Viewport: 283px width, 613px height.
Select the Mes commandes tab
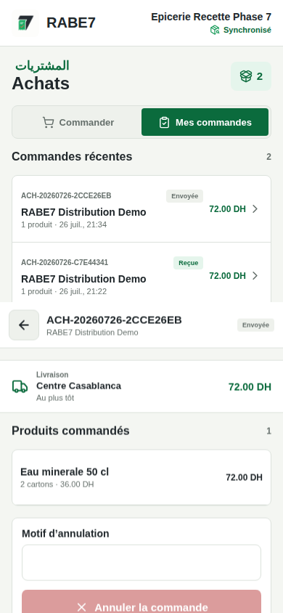pos(205,122)
